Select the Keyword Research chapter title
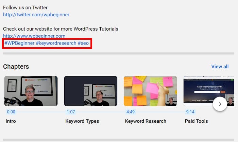This screenshot has width=238, height=142. pos(146,121)
